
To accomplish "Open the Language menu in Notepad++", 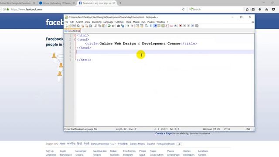I will click(x=109, y=22).
